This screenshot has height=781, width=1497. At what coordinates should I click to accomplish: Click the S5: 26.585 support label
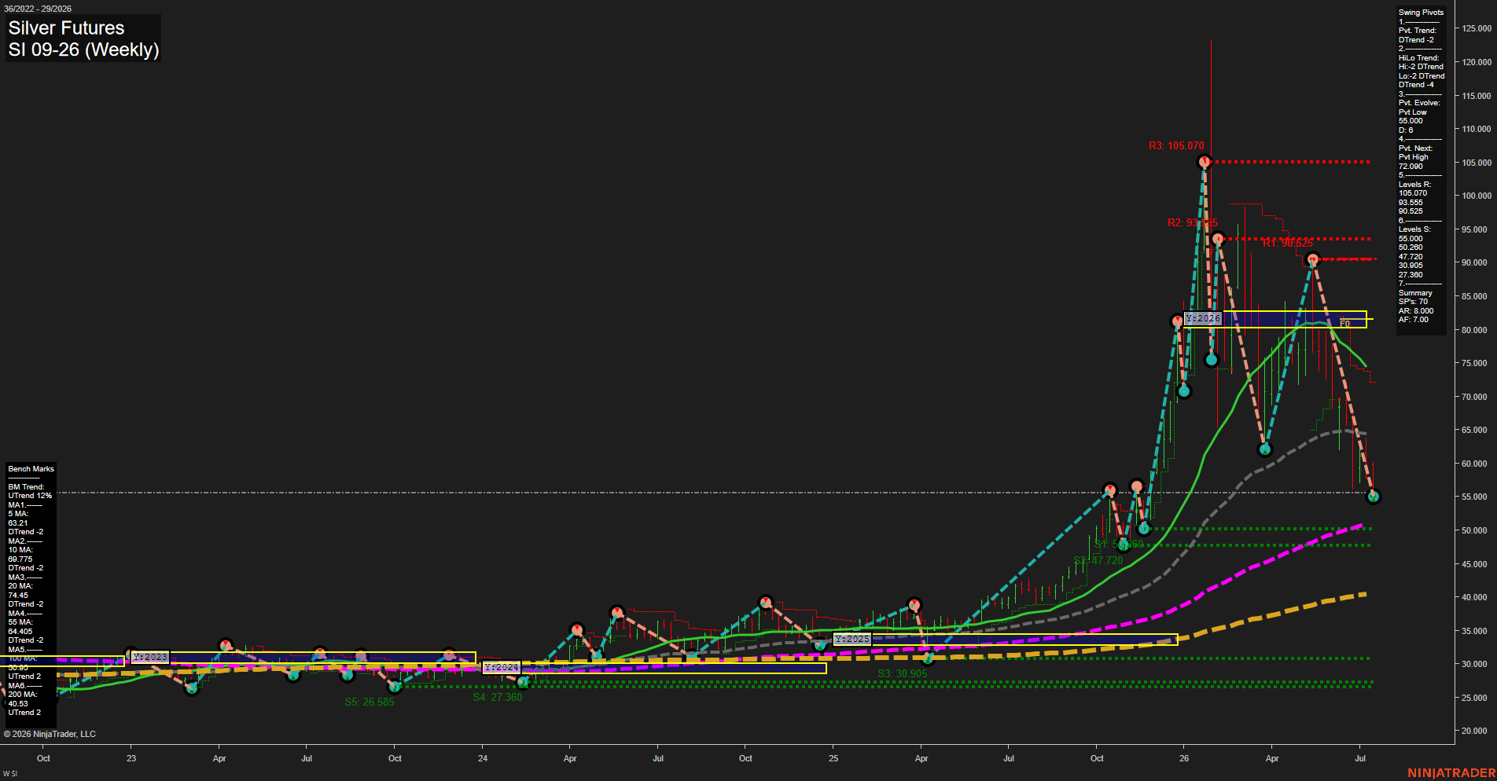pos(370,702)
